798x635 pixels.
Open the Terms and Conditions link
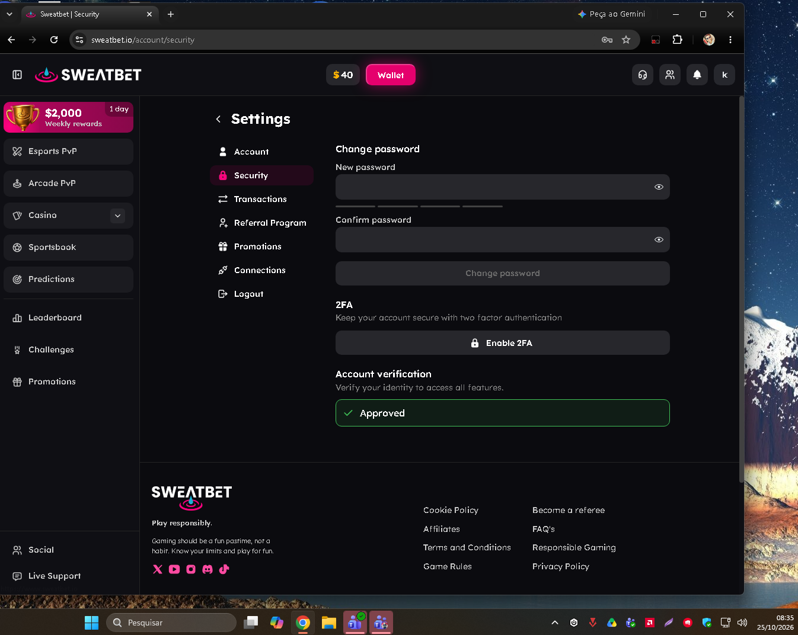[467, 547]
